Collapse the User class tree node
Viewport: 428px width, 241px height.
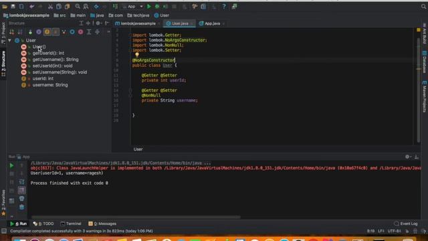click(x=9, y=40)
